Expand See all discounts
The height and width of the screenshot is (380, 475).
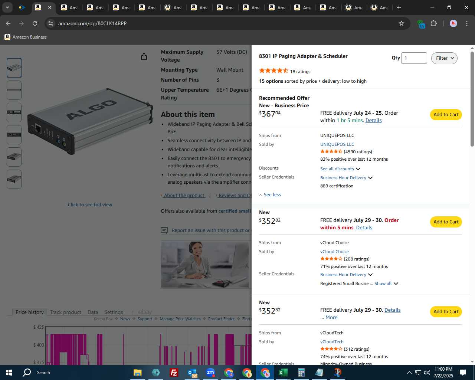[x=340, y=169]
